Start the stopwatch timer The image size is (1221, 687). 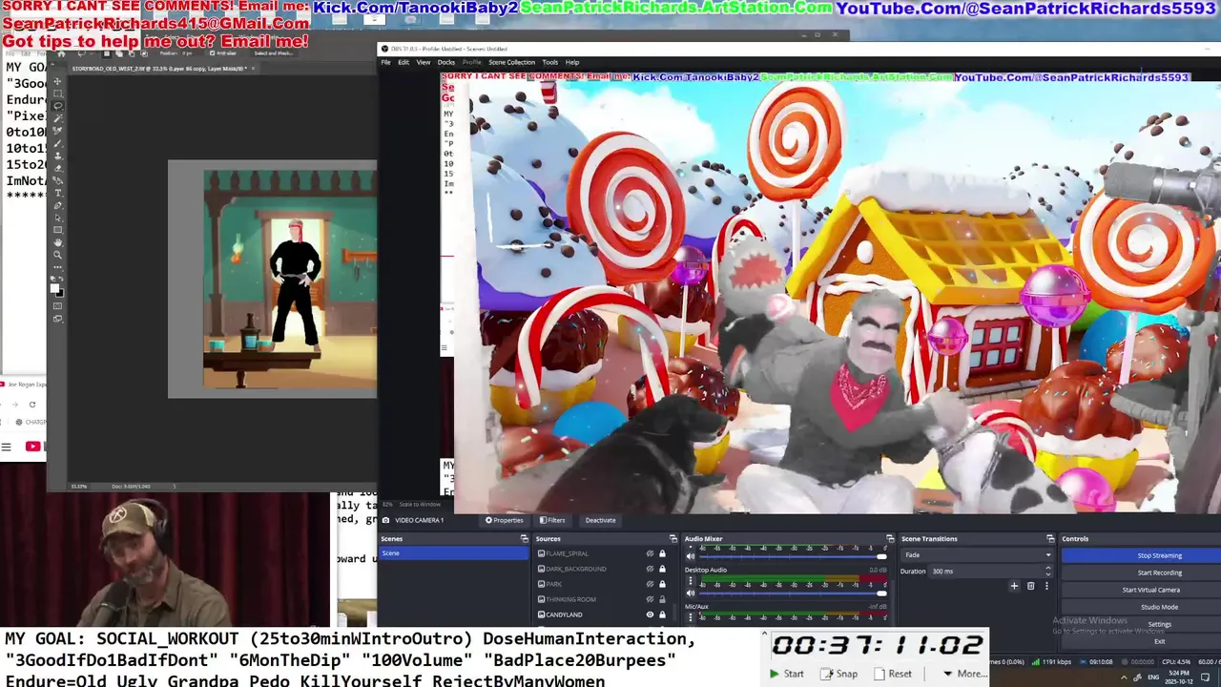[x=787, y=674]
